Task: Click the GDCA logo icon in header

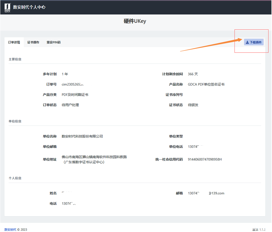Action: [7, 8]
